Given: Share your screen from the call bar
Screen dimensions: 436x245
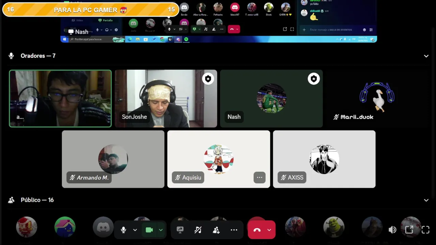Looking at the screenshot, I should (x=180, y=230).
